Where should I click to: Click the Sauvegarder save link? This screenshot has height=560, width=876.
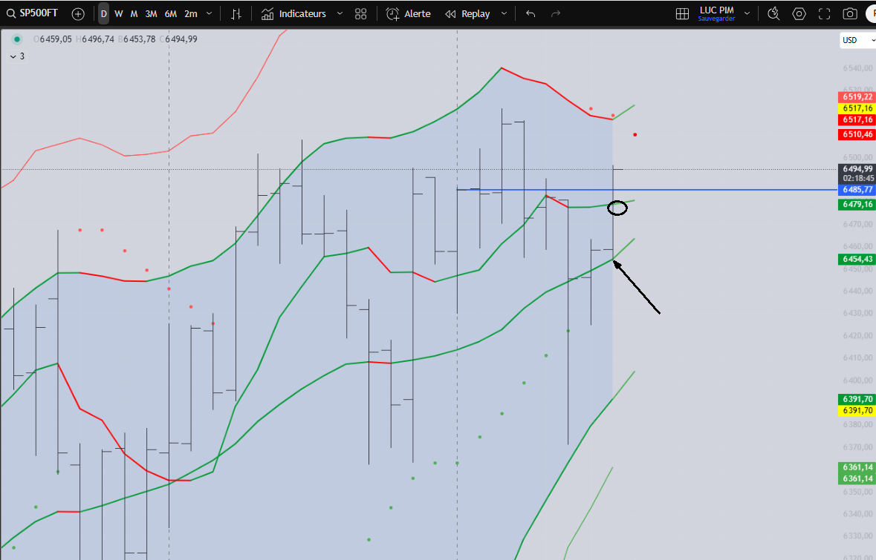click(717, 19)
